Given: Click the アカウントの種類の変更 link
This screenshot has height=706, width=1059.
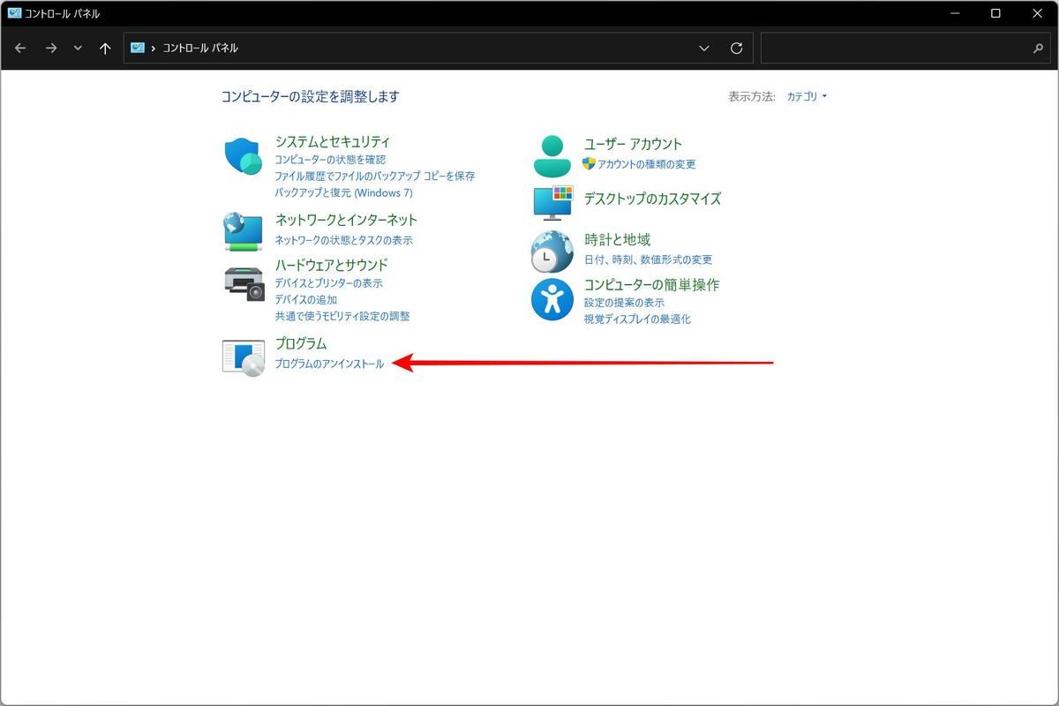Looking at the screenshot, I should point(646,164).
